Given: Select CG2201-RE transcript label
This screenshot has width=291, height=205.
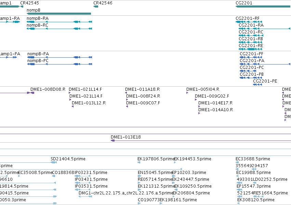Looking at the screenshot, I should tap(251, 46).
